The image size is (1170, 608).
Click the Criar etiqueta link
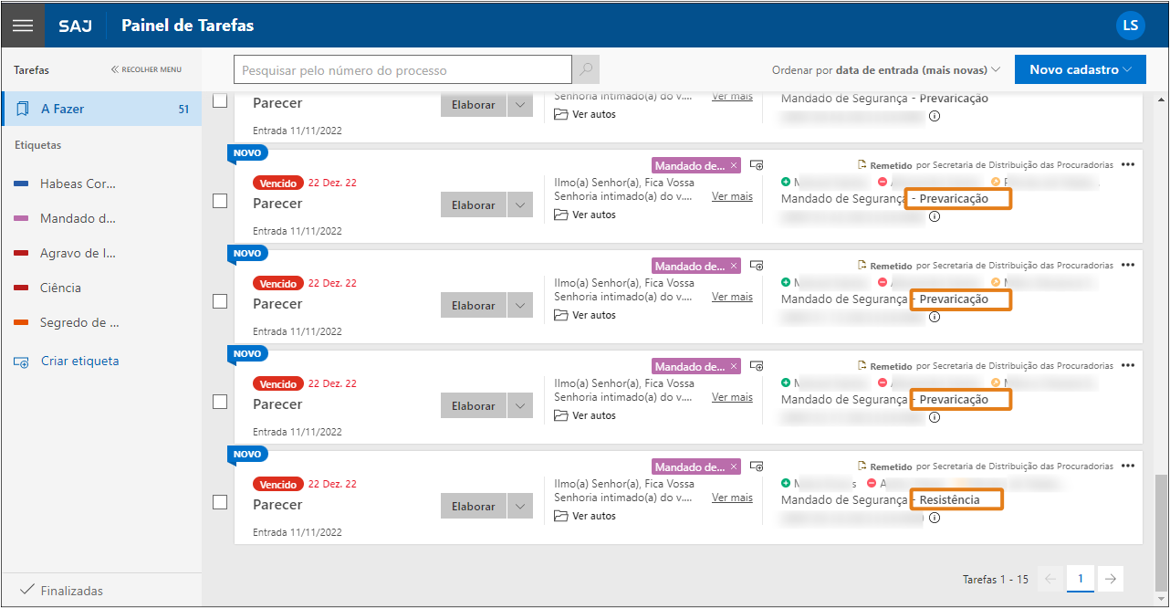[x=79, y=361]
